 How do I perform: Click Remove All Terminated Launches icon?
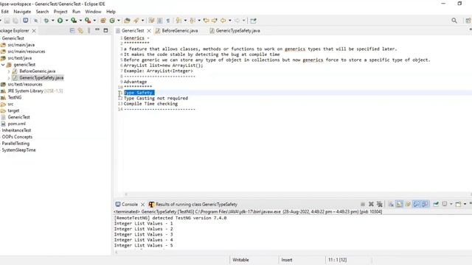(x=380, y=204)
